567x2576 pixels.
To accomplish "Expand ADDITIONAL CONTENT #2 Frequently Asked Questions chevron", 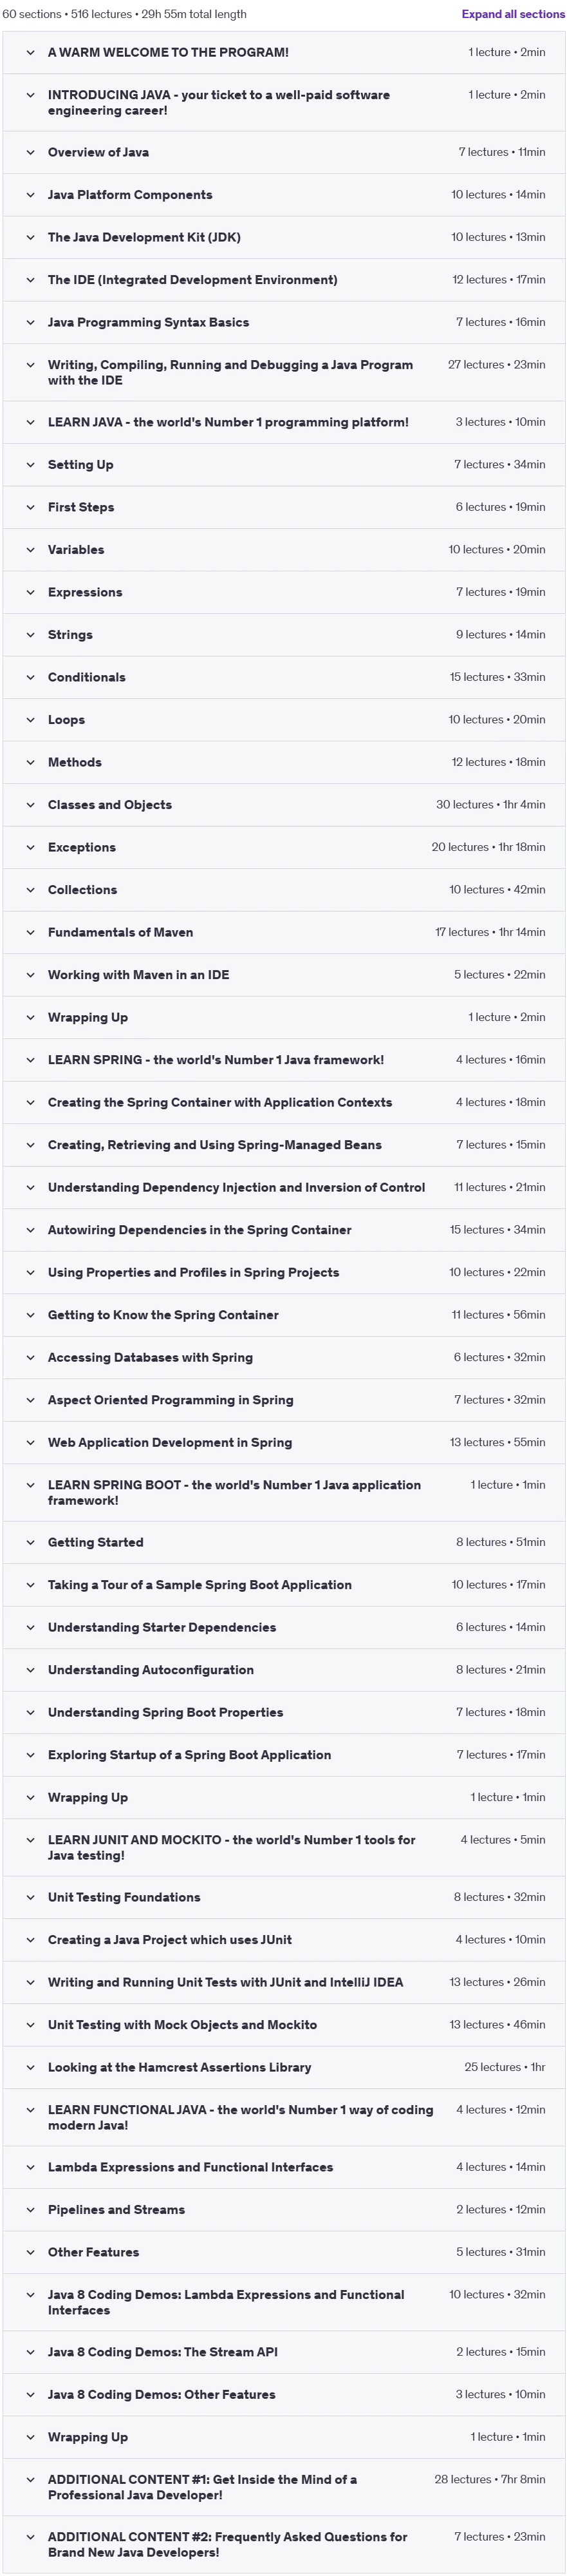I will (x=30, y=2537).
